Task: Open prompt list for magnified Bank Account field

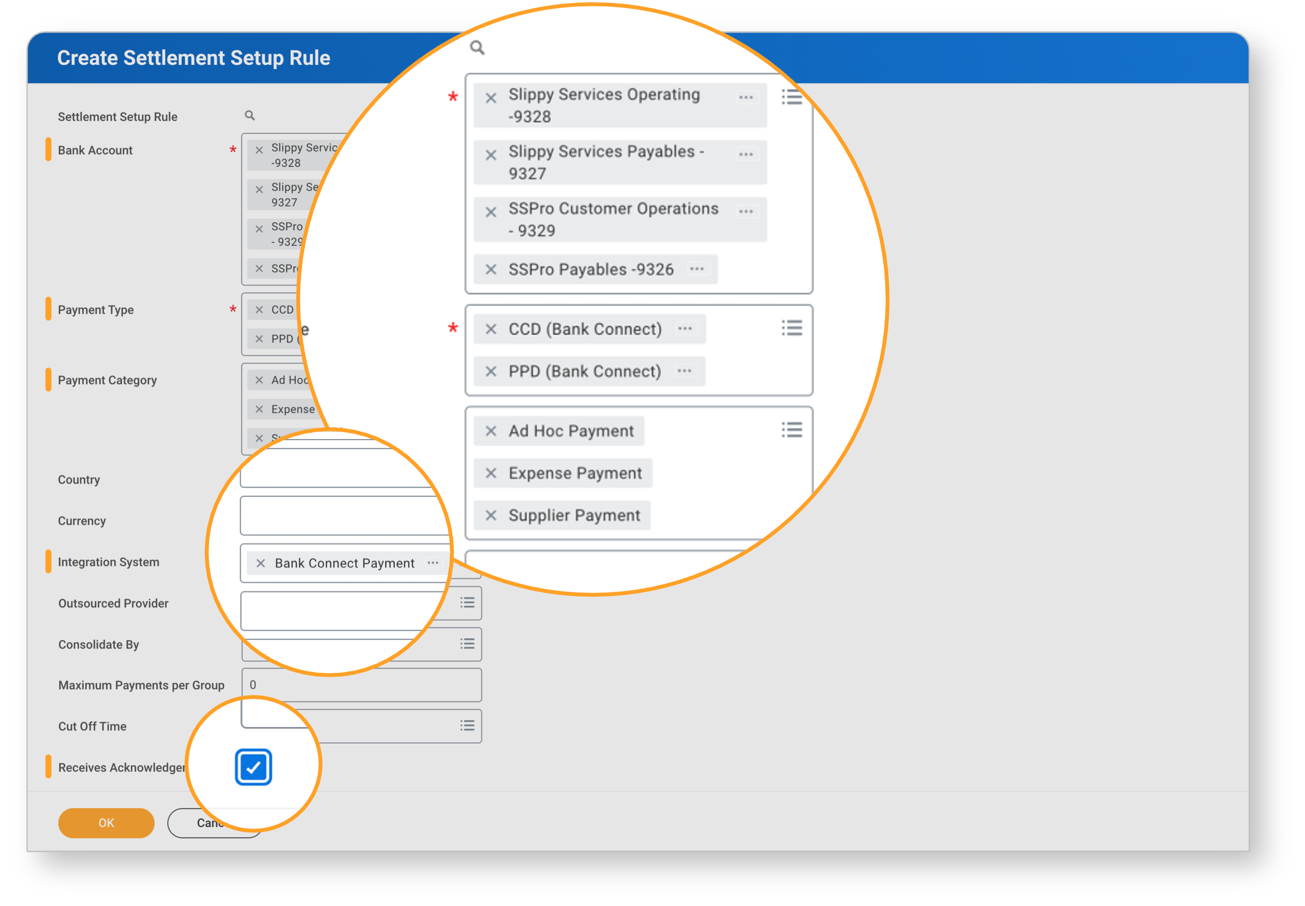Action: pyautogui.click(x=792, y=97)
